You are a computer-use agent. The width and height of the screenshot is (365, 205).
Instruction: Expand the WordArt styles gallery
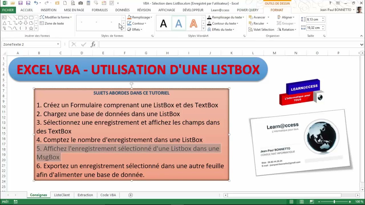click(x=203, y=28)
